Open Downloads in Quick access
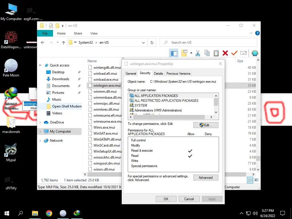Viewport: 292px width, 219px height. coord(60,79)
